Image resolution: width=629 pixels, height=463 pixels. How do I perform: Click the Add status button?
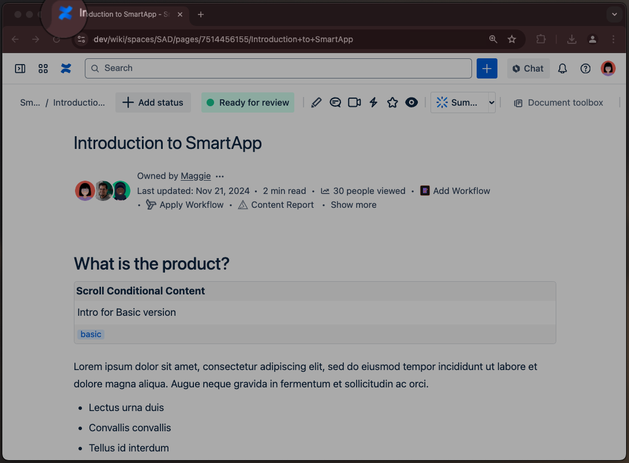pos(153,102)
